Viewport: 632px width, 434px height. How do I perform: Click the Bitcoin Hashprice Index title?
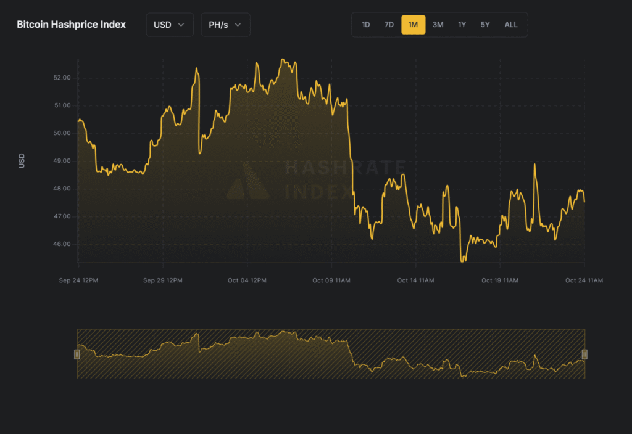(71, 25)
